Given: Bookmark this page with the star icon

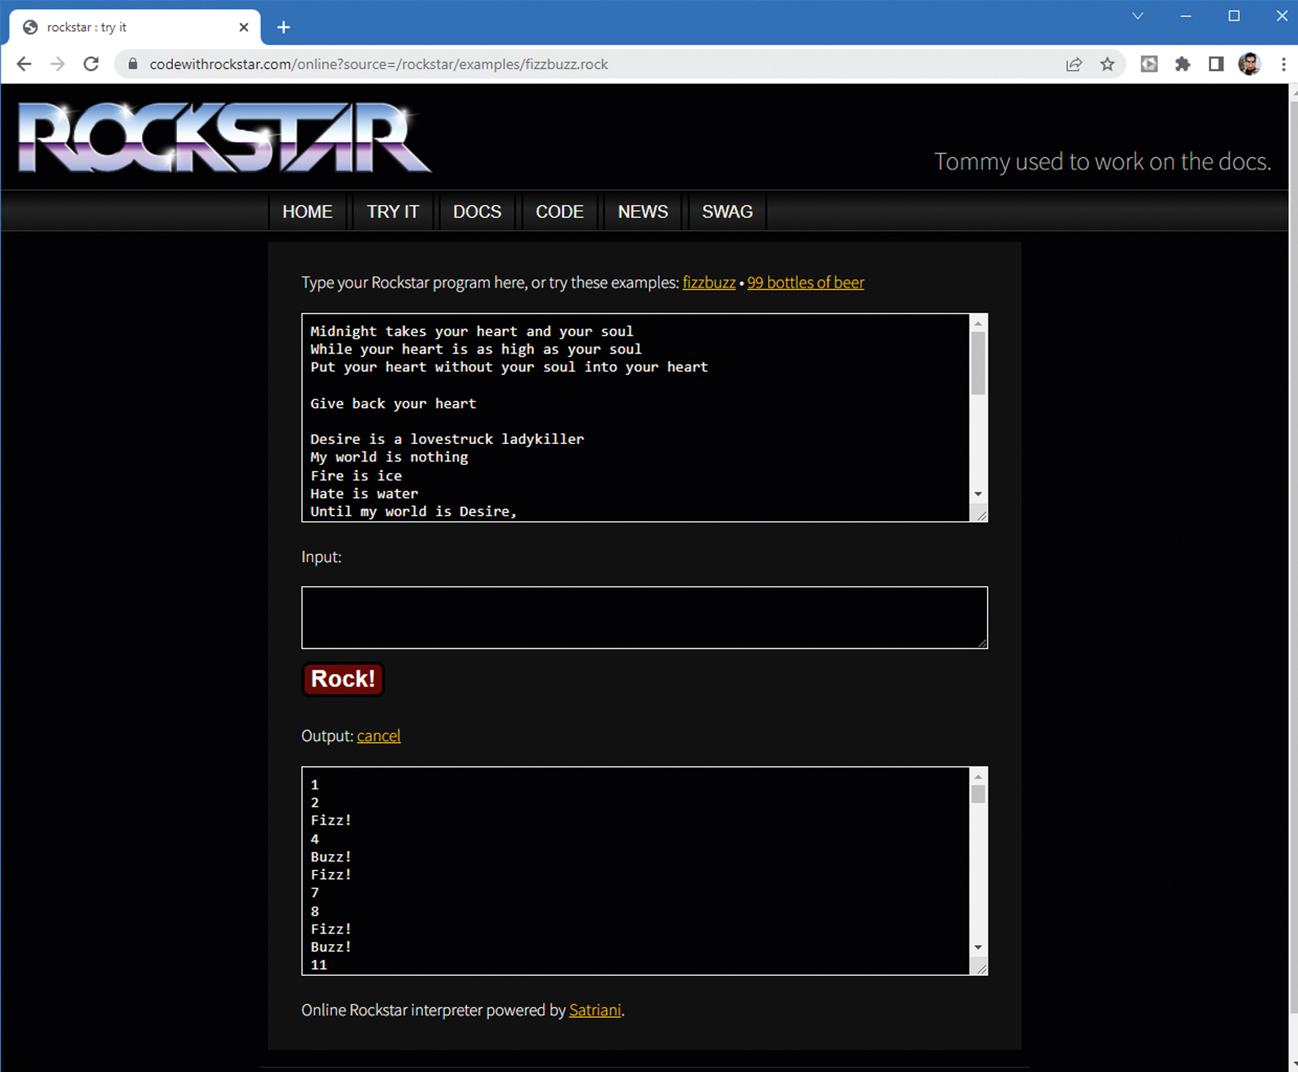Looking at the screenshot, I should click(x=1108, y=64).
